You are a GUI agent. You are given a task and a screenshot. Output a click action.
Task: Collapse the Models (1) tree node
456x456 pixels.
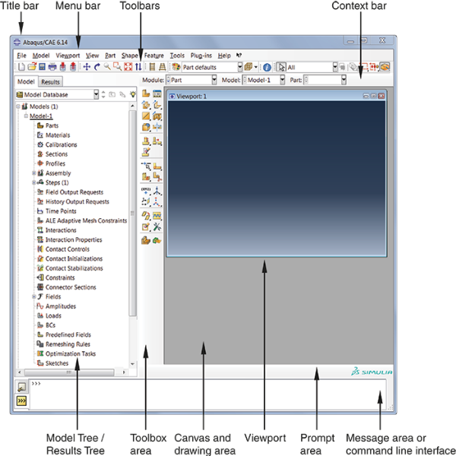pyautogui.click(x=18, y=106)
